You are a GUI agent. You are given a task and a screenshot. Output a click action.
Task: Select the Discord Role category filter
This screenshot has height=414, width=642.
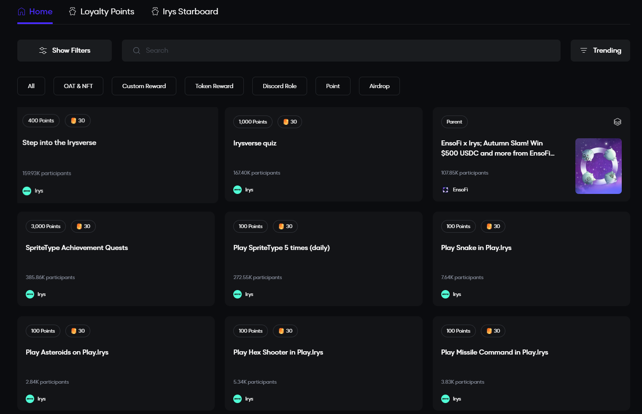[279, 86]
